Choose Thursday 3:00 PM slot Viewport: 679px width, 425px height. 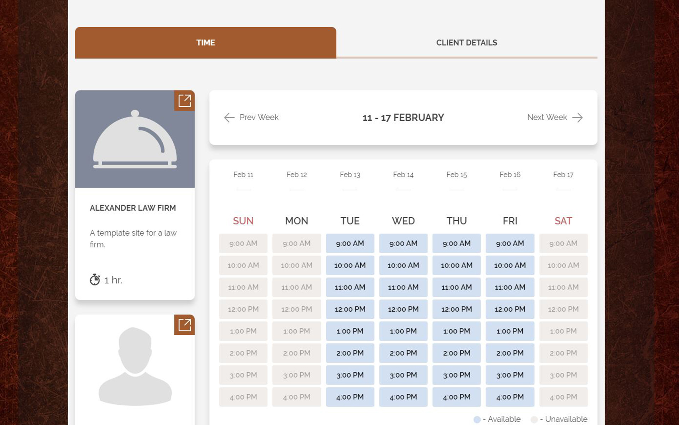pyautogui.click(x=457, y=375)
